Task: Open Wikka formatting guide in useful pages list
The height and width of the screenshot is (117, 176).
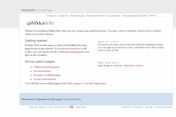Action: [46, 67]
